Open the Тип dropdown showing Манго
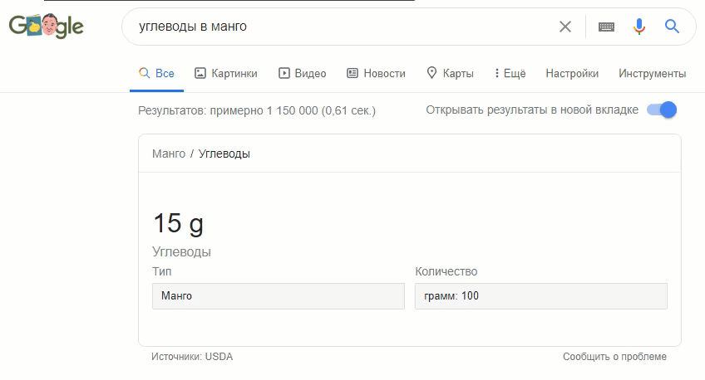The image size is (705, 380). (279, 296)
